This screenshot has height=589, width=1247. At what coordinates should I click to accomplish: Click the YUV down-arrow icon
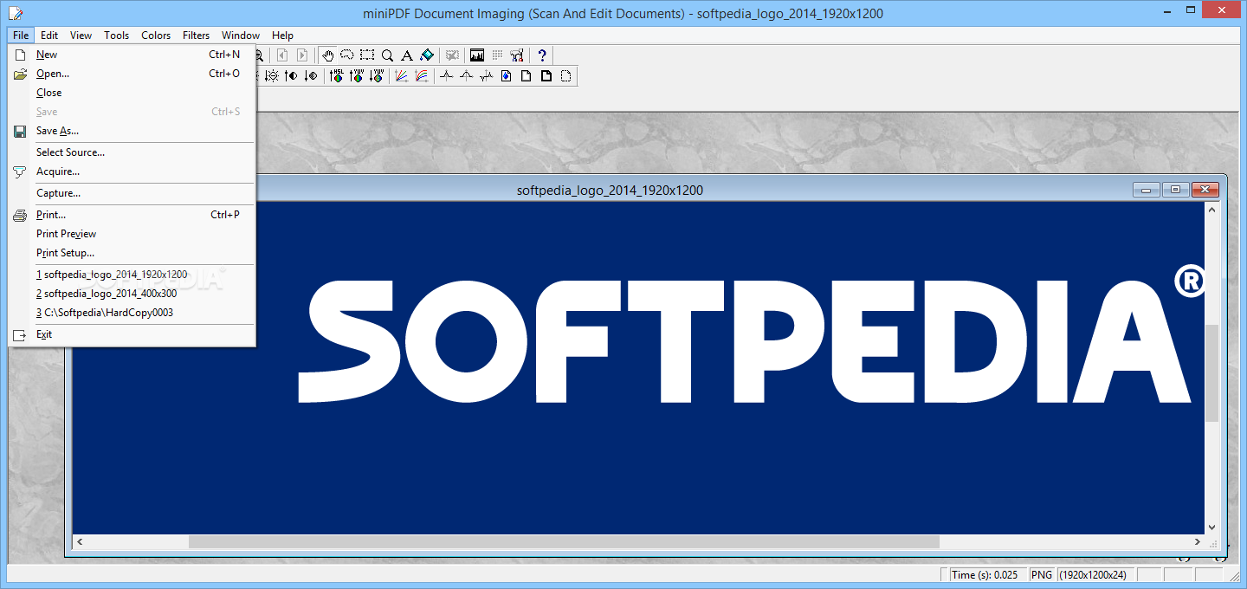(x=377, y=75)
